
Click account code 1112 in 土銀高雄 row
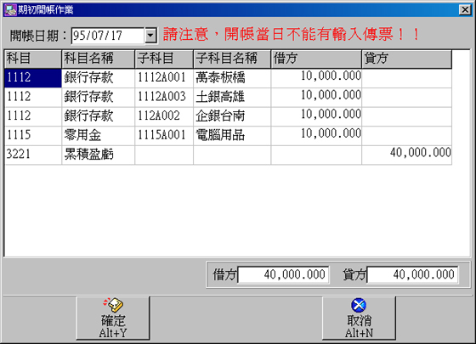click(33, 98)
